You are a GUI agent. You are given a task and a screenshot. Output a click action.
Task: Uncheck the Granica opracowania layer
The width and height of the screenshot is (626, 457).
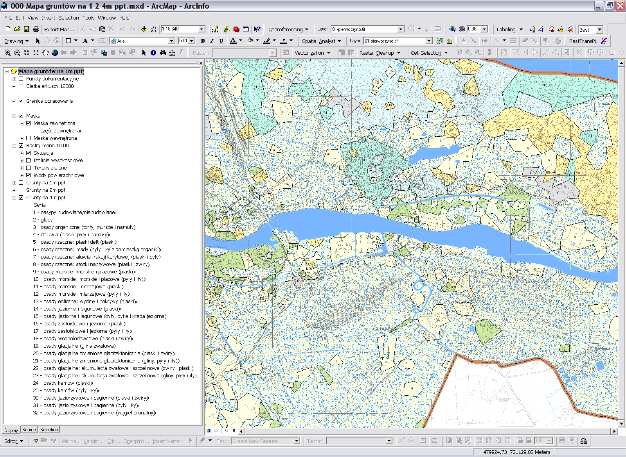coord(21,101)
